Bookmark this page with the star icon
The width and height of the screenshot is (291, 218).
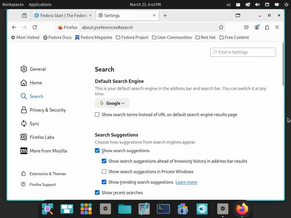[x=221, y=28]
